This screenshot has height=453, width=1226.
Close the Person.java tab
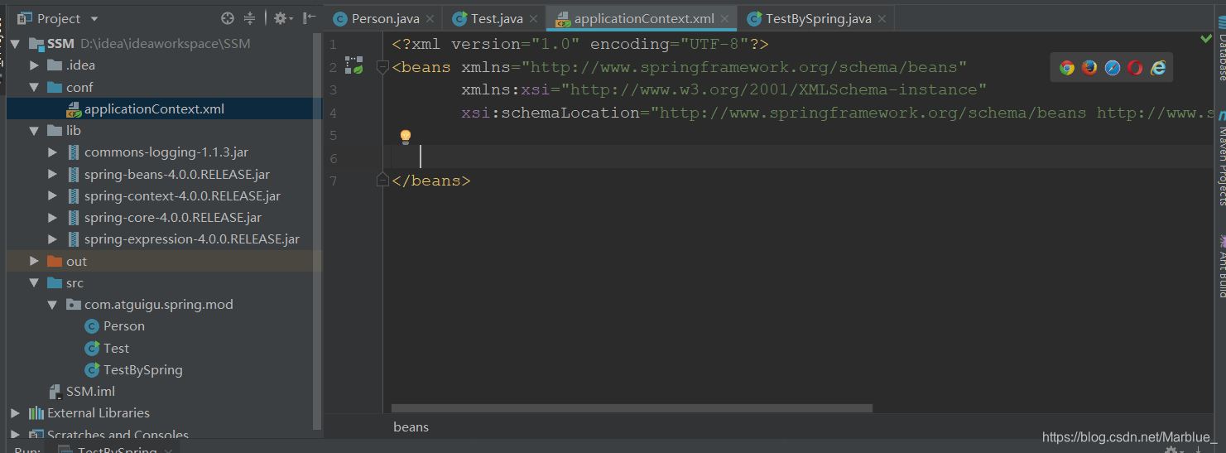pos(430,19)
